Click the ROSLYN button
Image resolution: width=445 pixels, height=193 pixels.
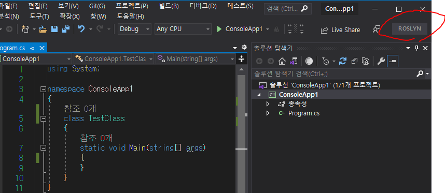pyautogui.click(x=410, y=28)
